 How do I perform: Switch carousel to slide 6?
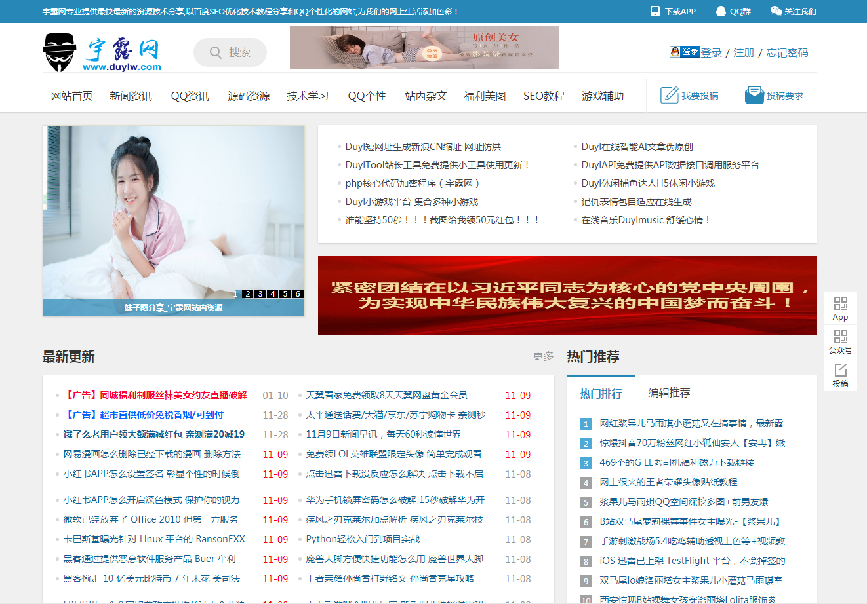tap(298, 294)
